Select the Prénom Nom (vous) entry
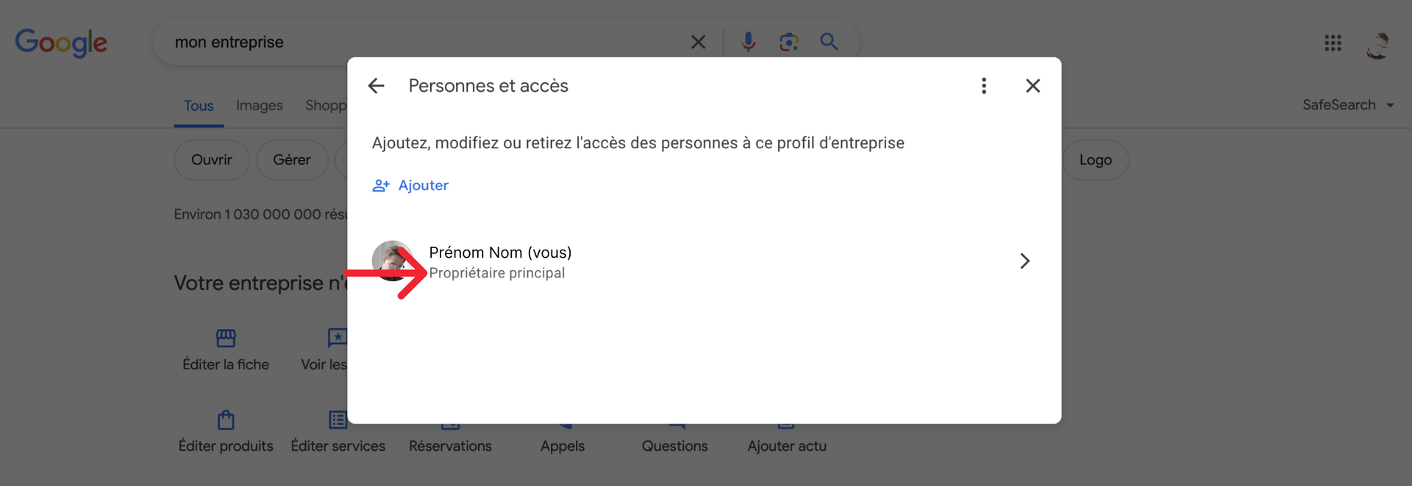This screenshot has width=1412, height=486. tap(704, 261)
